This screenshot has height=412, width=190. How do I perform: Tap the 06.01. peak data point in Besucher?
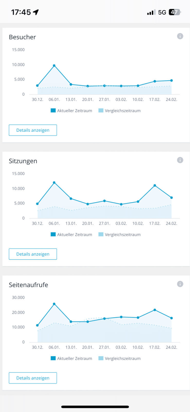54,66
